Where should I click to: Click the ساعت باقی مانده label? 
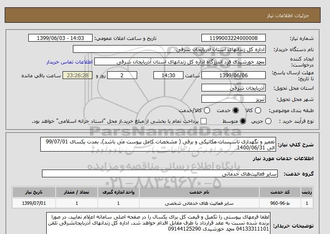point(41,76)
